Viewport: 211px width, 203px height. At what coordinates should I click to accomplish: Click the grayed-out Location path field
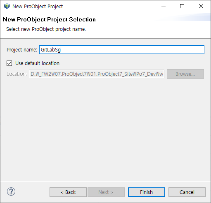pyautogui.click(x=97, y=74)
